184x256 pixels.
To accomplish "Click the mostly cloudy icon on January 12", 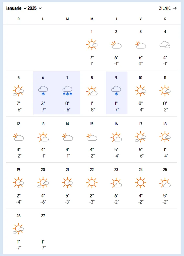I will point(19,137).
